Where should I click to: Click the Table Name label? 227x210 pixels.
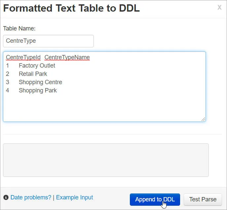[x=19, y=28]
